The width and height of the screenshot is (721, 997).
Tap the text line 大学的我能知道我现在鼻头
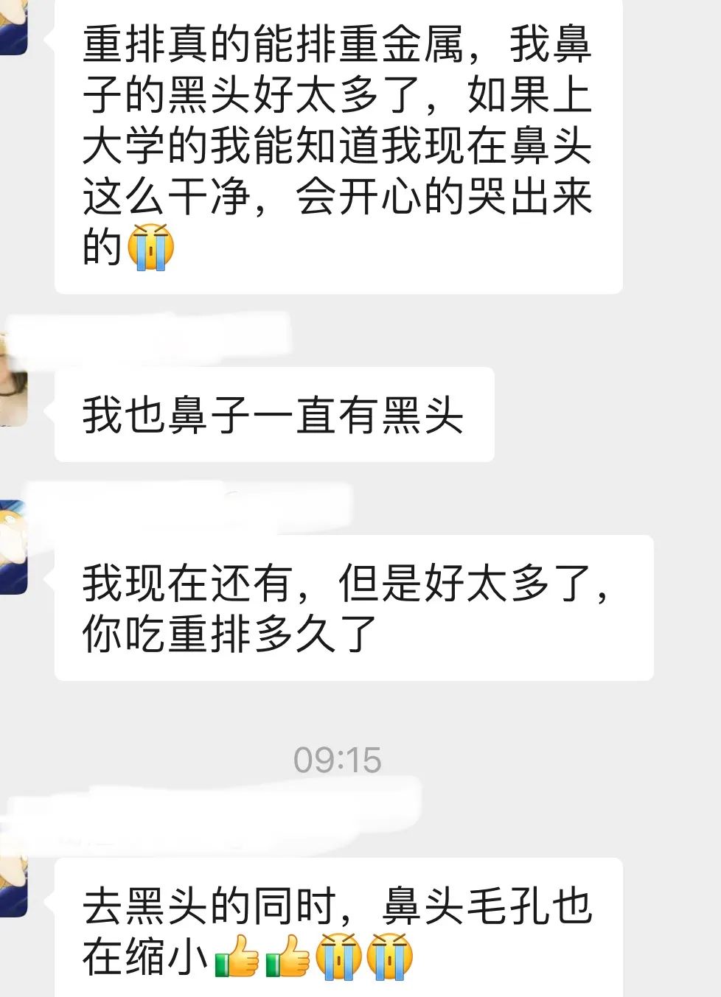[x=338, y=146]
